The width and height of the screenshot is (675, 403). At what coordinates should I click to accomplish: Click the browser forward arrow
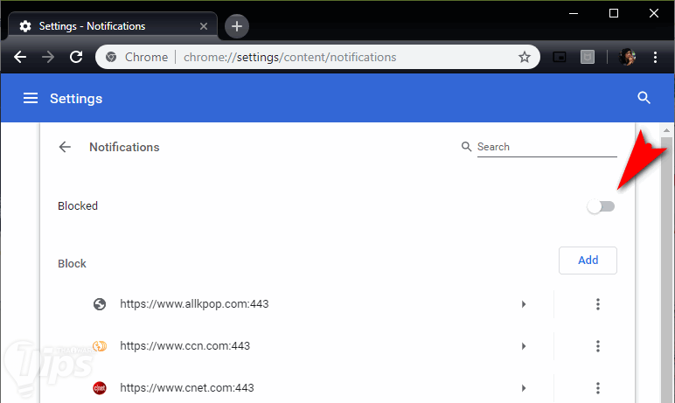48,57
